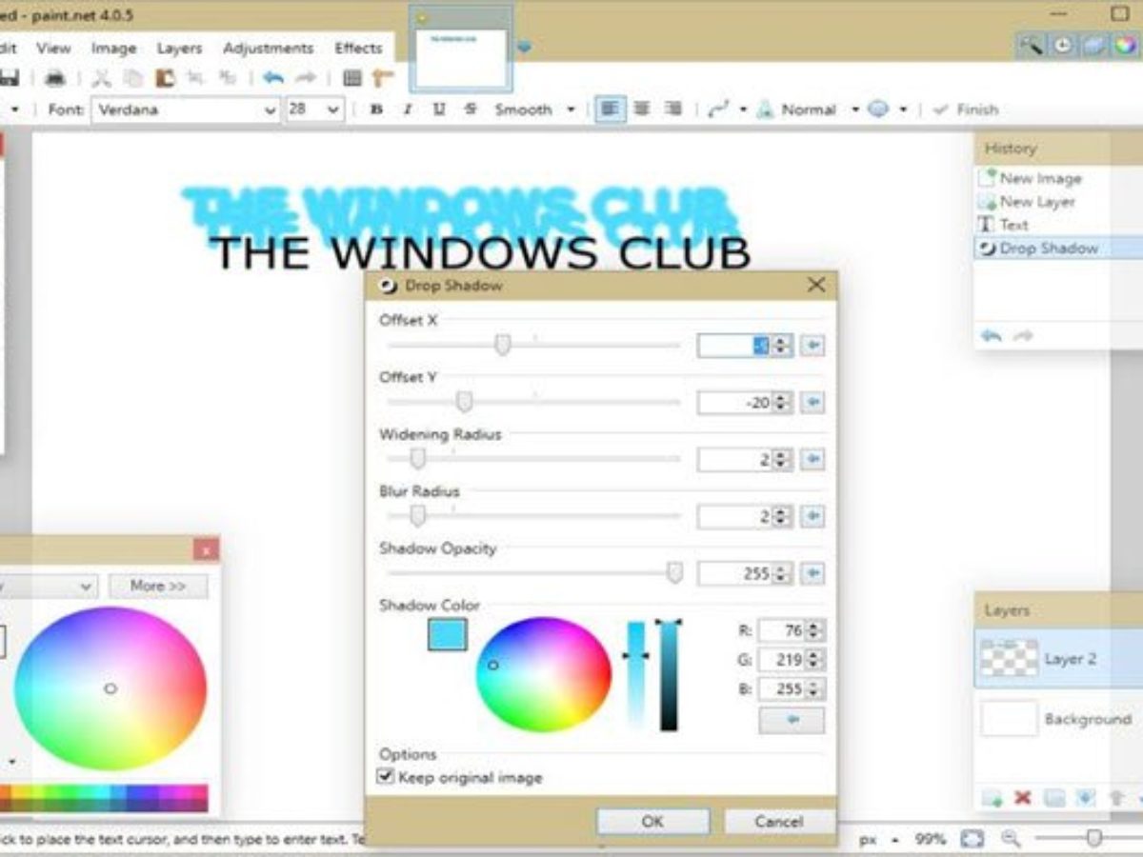This screenshot has height=857, width=1143.
Task: Close the Drop Shadow dialog
Action: pyautogui.click(x=816, y=285)
